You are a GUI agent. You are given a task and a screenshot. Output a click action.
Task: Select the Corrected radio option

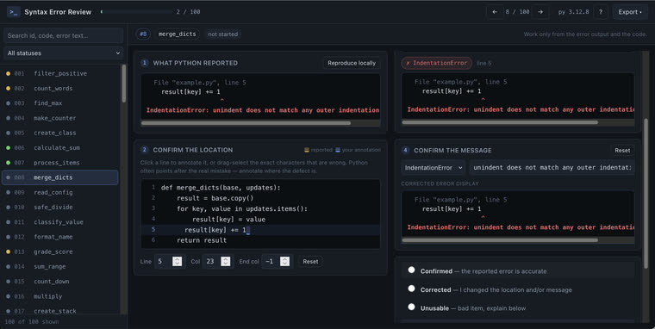tap(411, 289)
